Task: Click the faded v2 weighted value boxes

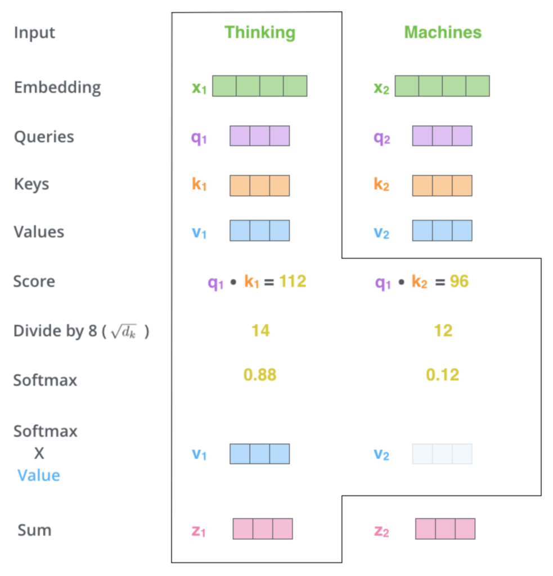Action: (x=442, y=454)
